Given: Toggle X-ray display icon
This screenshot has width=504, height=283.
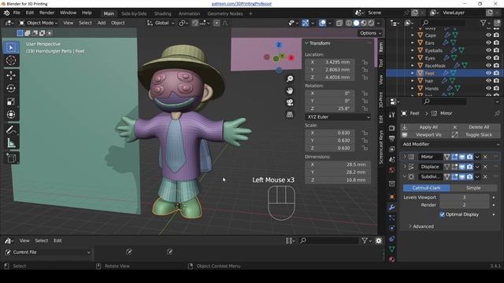Looking at the screenshot, I should coord(339,23).
